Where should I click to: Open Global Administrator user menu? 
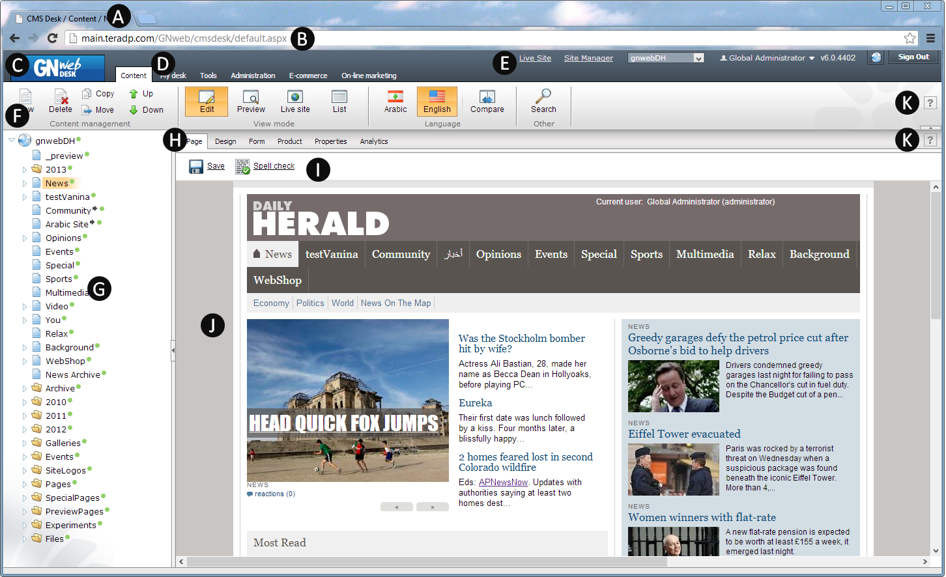(x=767, y=58)
